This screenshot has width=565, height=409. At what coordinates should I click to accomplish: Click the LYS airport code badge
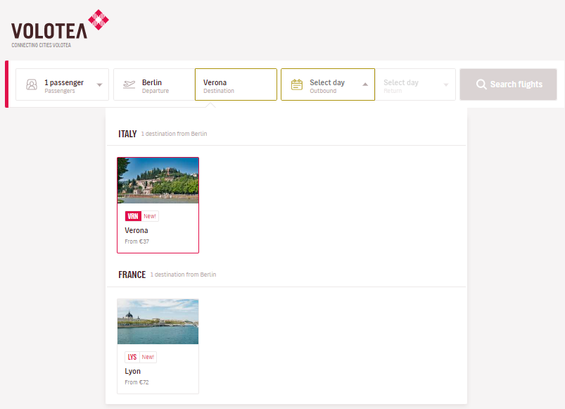click(x=132, y=357)
